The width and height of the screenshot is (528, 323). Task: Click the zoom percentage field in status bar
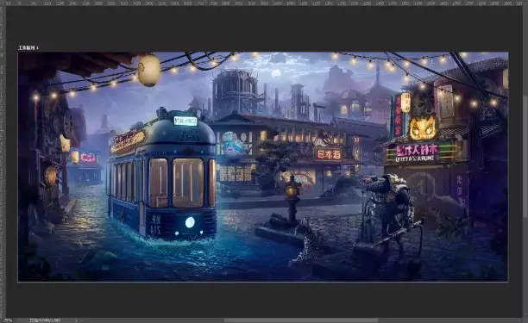point(8,320)
